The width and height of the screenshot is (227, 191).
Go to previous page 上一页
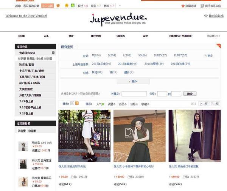tap(204, 104)
